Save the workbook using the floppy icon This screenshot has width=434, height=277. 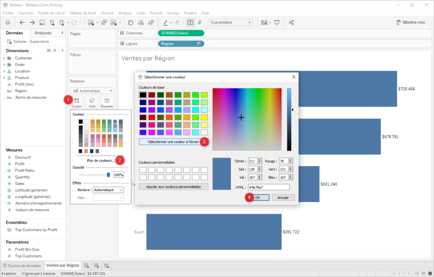click(x=42, y=23)
